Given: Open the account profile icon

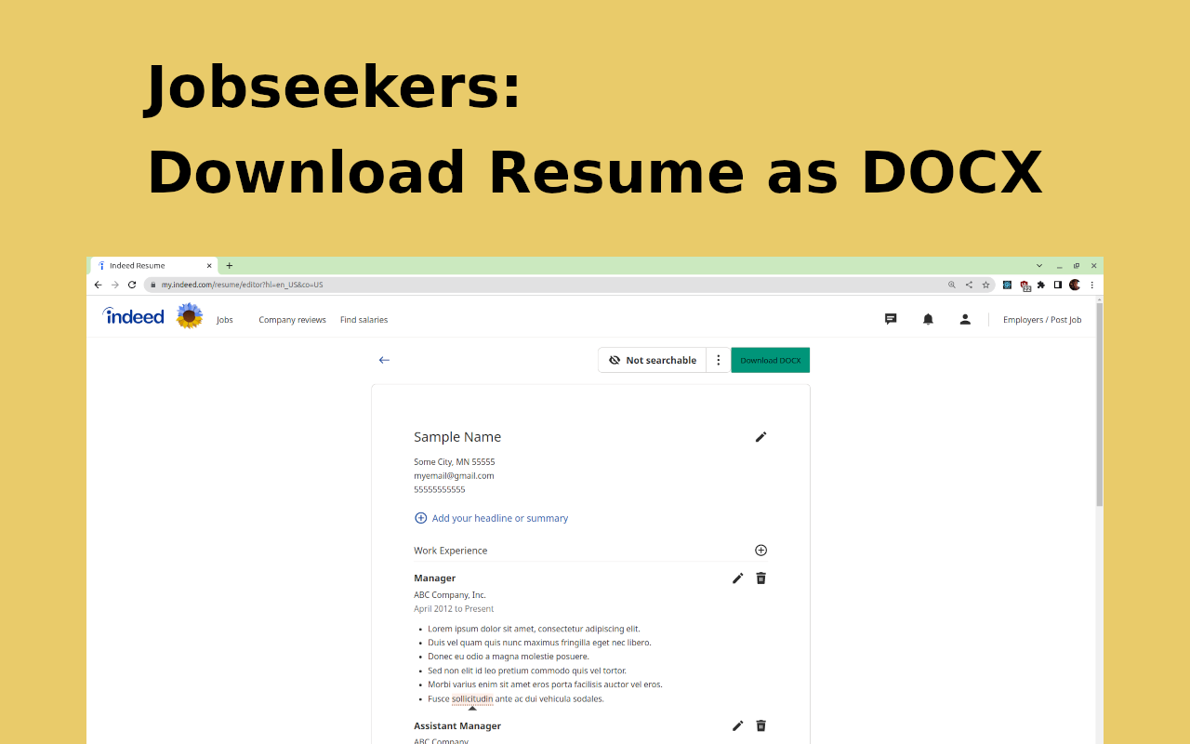Looking at the screenshot, I should click(x=965, y=319).
